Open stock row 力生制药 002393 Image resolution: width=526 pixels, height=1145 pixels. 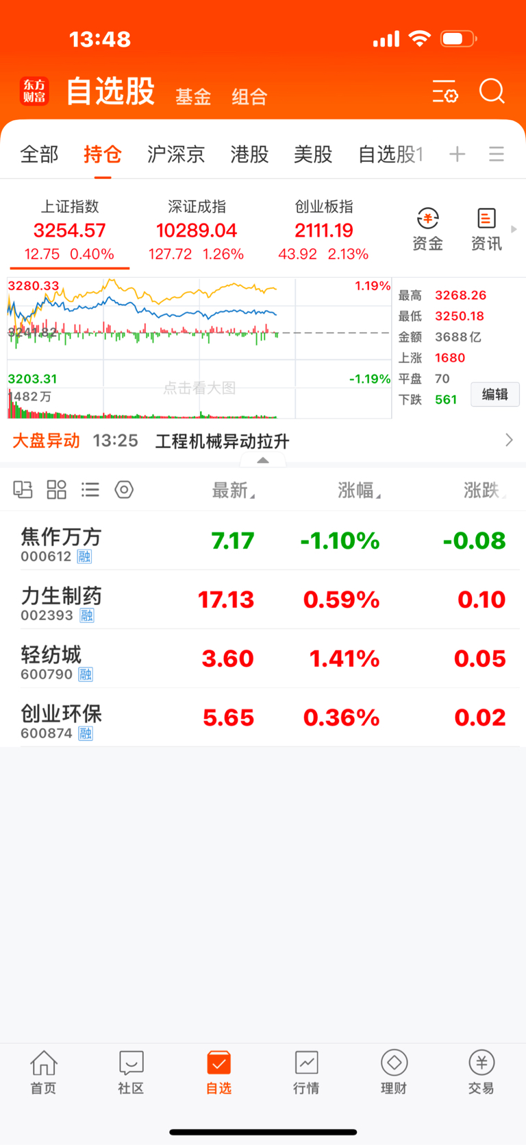pyautogui.click(x=263, y=600)
